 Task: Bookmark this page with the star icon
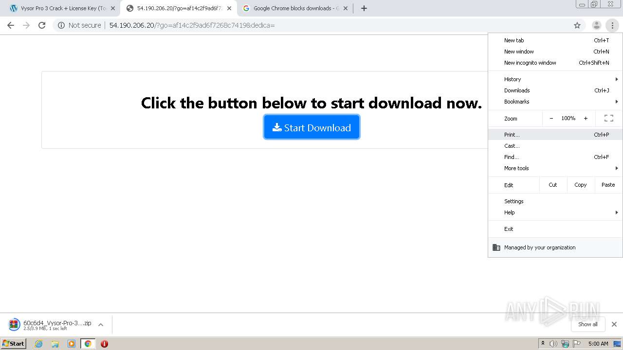pyautogui.click(x=577, y=25)
